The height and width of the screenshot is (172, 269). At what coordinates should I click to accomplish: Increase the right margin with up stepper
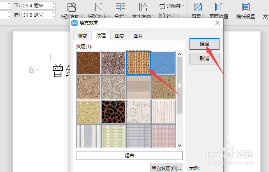tap(54, 13)
